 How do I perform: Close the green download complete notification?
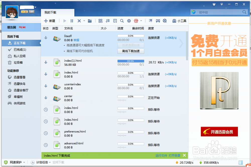click(x=184, y=155)
